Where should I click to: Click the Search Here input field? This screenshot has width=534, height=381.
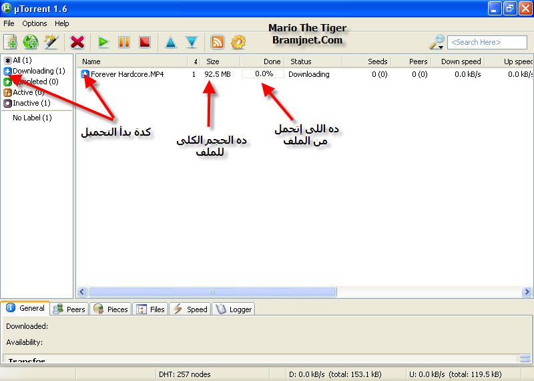pyautogui.click(x=487, y=42)
